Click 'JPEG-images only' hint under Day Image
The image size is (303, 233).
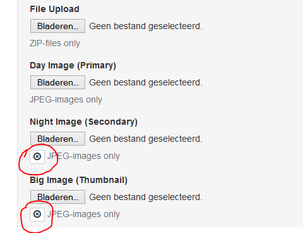[66, 100]
